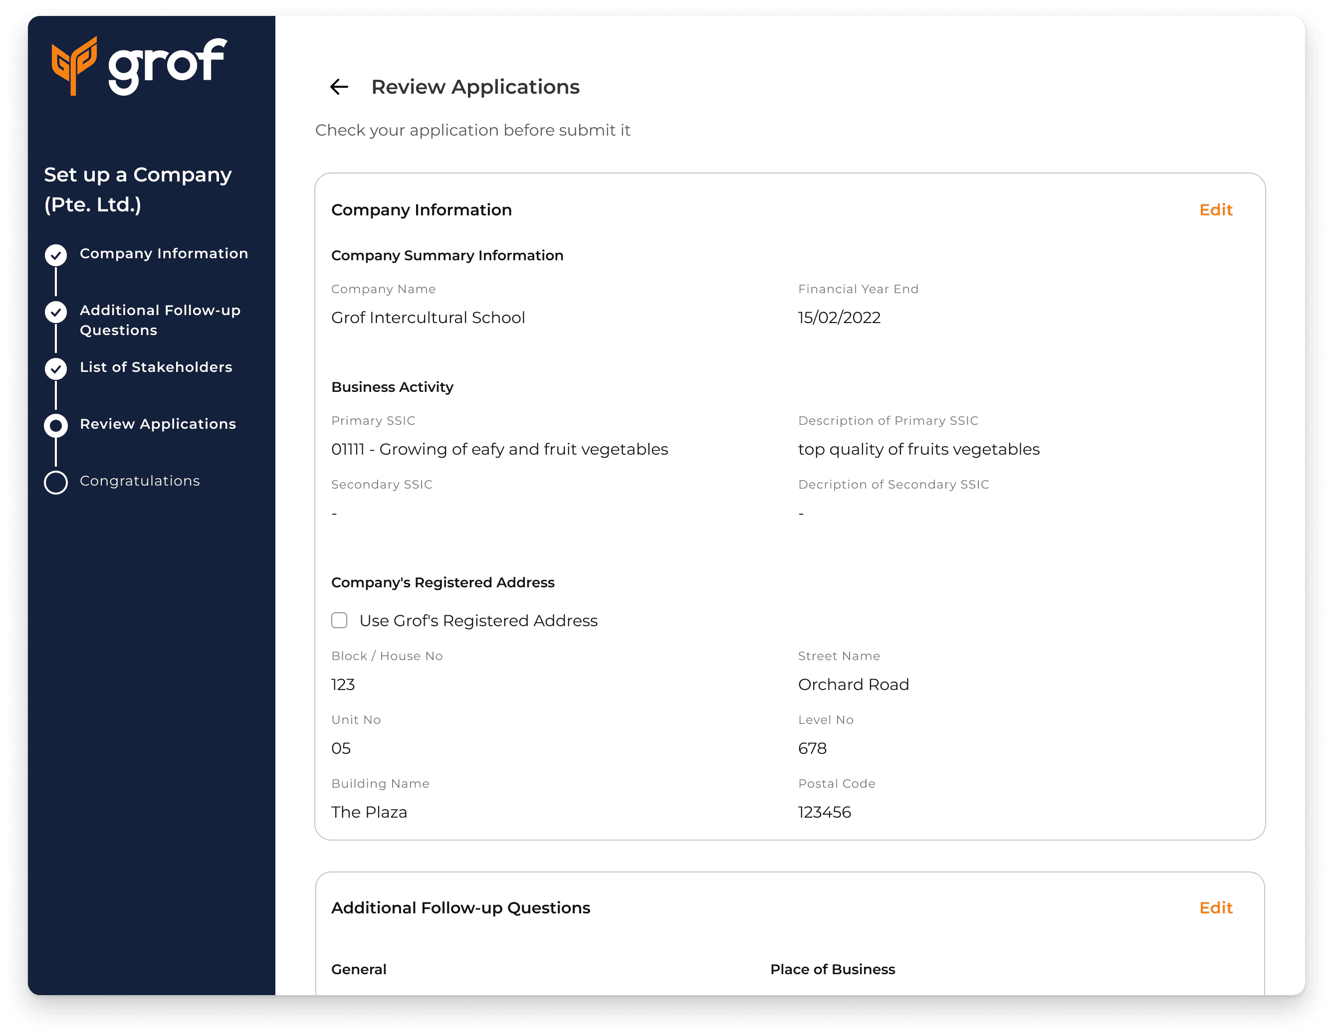Click the grof logo
The height and width of the screenshot is (1035, 1333).
click(x=140, y=65)
